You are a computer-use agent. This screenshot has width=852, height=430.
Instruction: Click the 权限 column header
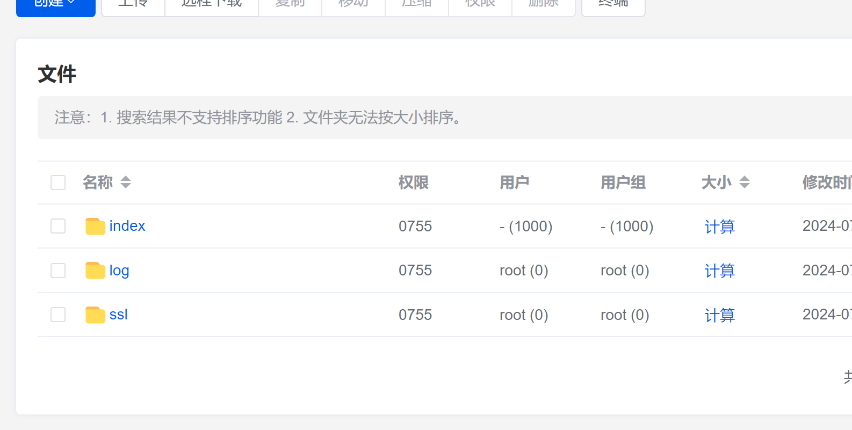[413, 183]
